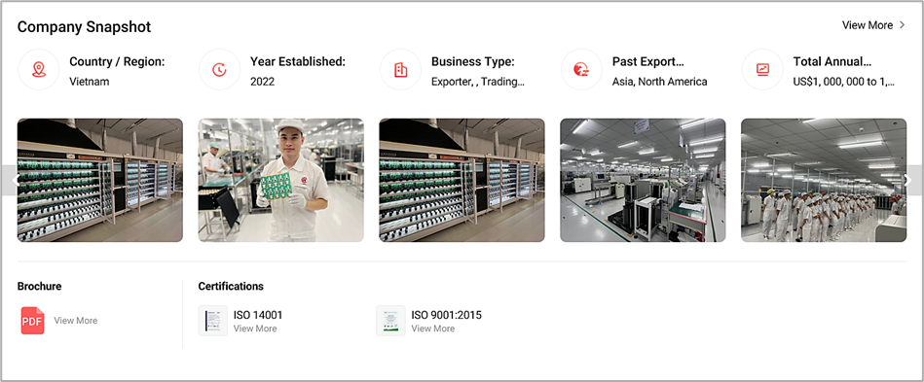Click the Country / Region: label
The height and width of the screenshot is (382, 924).
click(x=117, y=62)
